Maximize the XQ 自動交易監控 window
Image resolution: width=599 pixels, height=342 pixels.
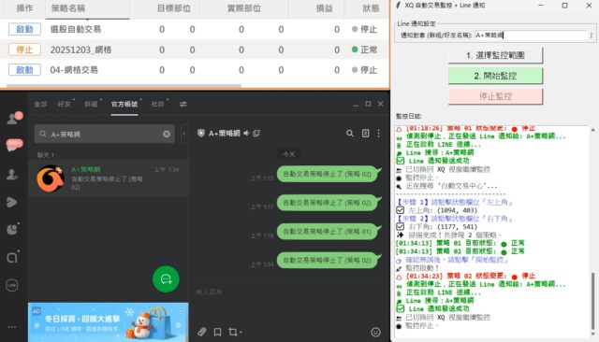565,6
